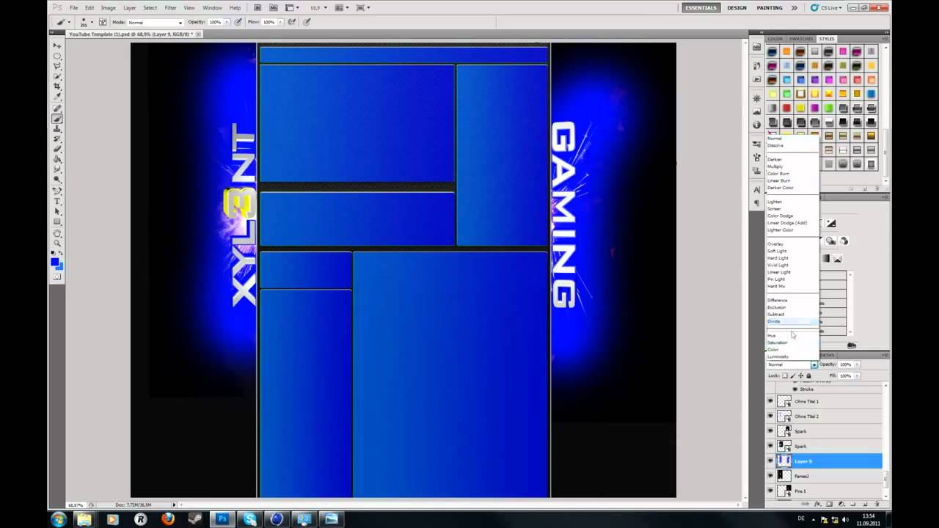Image resolution: width=939 pixels, height=528 pixels.
Task: Toggle the brush panel button in options bar
Action: tap(103, 22)
